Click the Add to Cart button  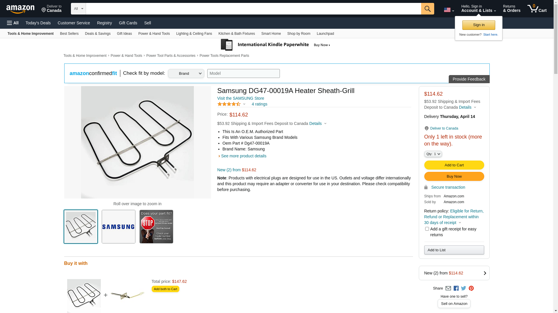point(454,165)
